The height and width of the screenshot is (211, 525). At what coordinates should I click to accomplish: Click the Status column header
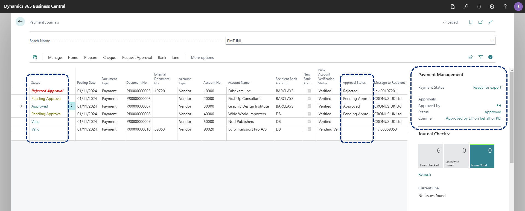tap(36, 83)
